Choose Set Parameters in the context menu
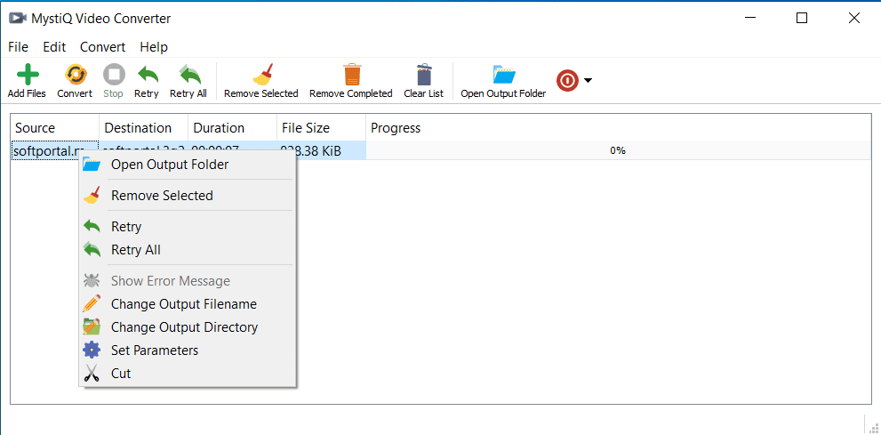This screenshot has height=435, width=881. tap(154, 350)
